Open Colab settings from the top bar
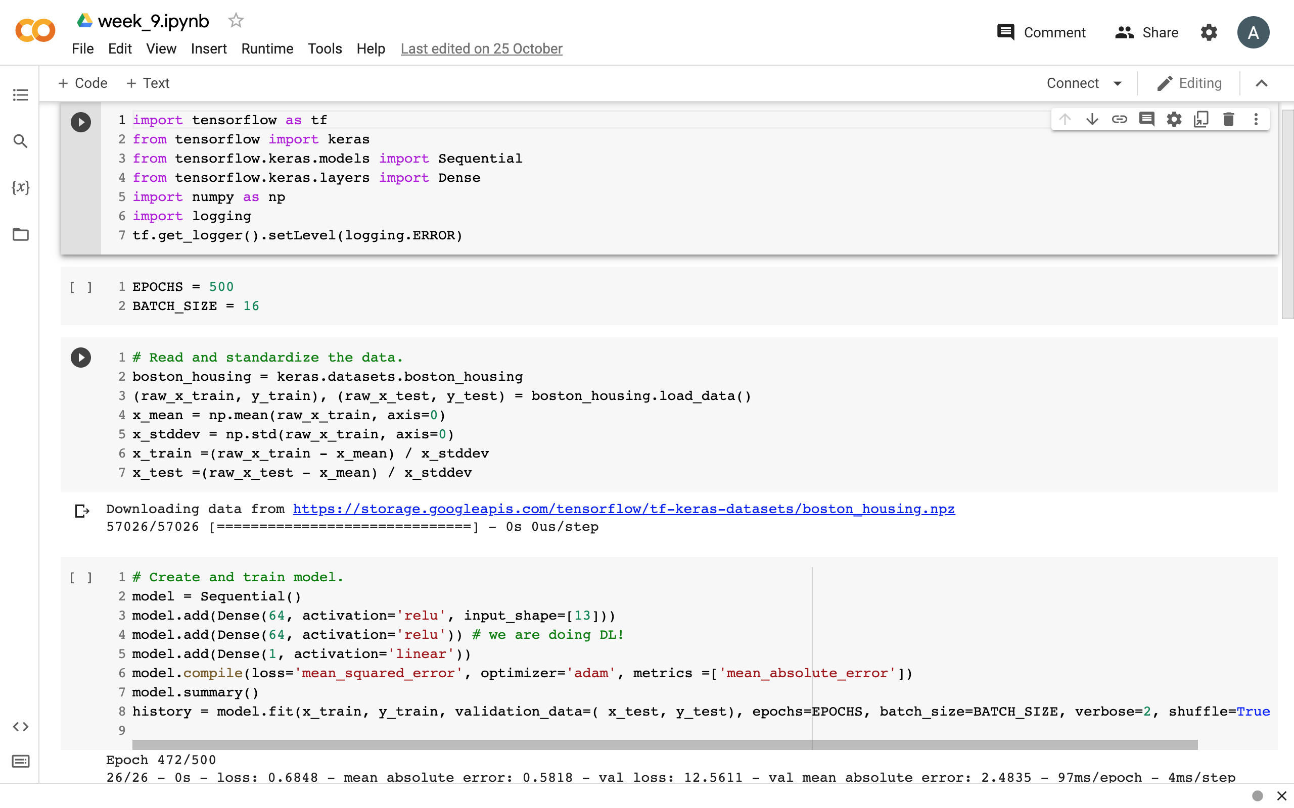Image resolution: width=1294 pixels, height=808 pixels. point(1209,32)
